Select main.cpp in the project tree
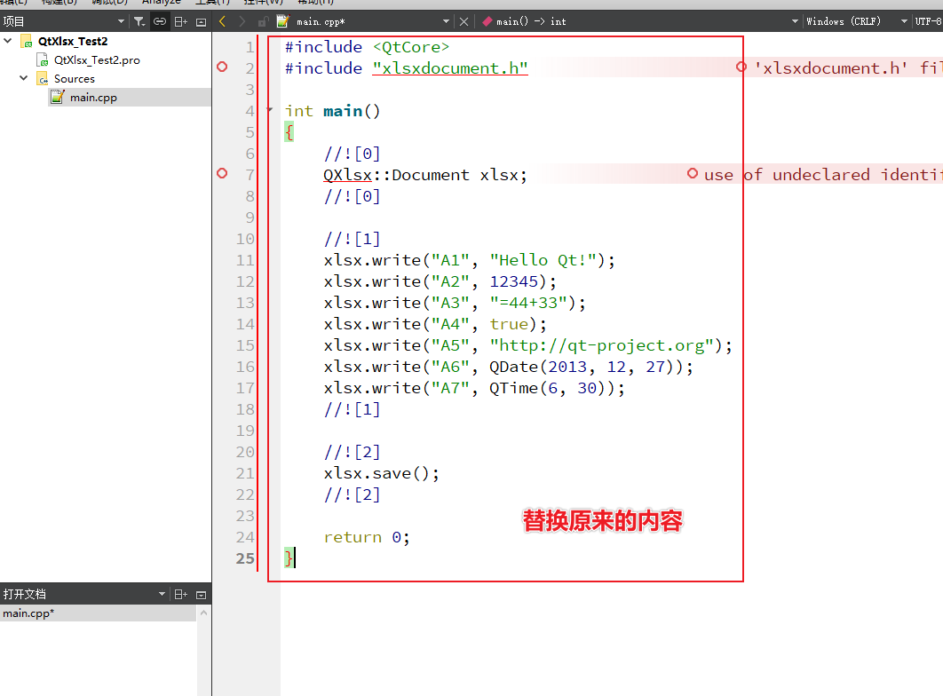943x696 pixels. [x=93, y=98]
